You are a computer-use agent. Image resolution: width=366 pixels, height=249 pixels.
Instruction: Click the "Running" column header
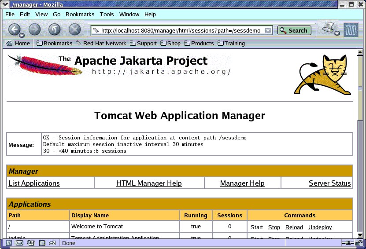click(x=196, y=216)
